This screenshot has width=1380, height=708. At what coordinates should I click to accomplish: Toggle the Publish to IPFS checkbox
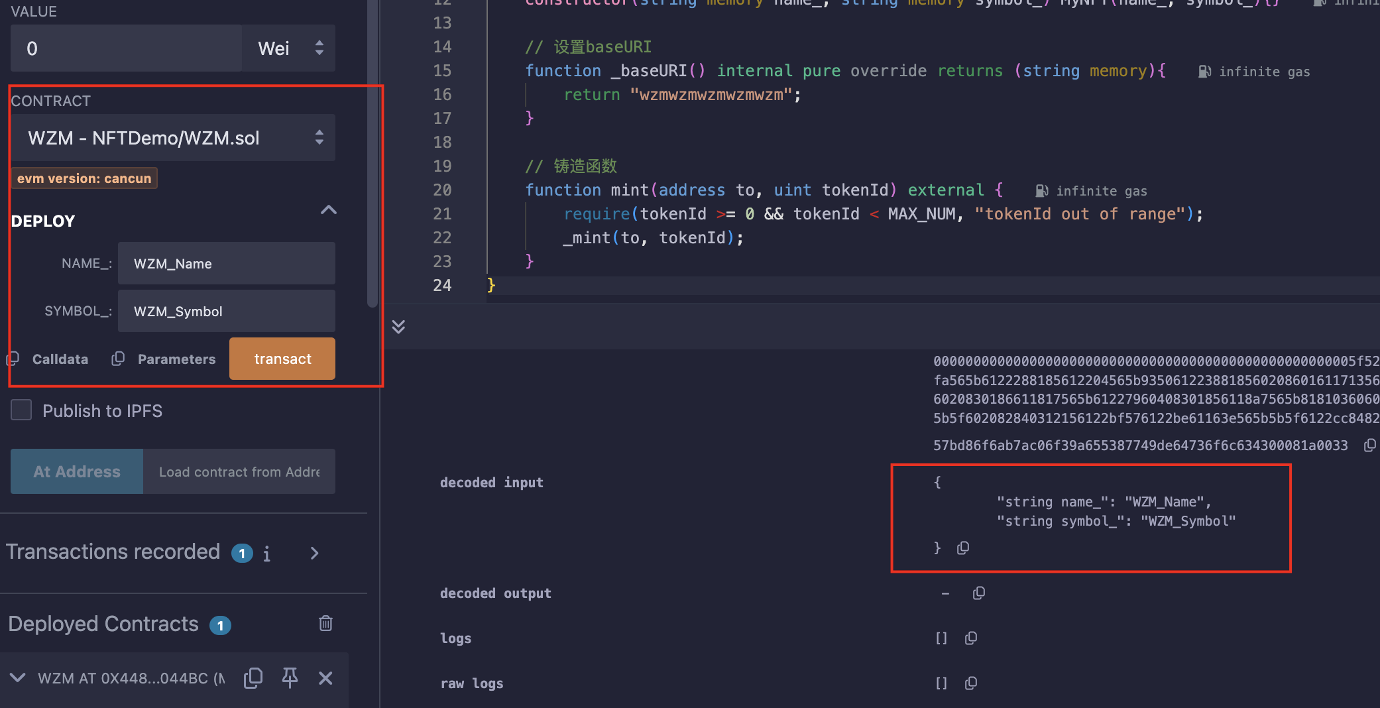pos(21,410)
